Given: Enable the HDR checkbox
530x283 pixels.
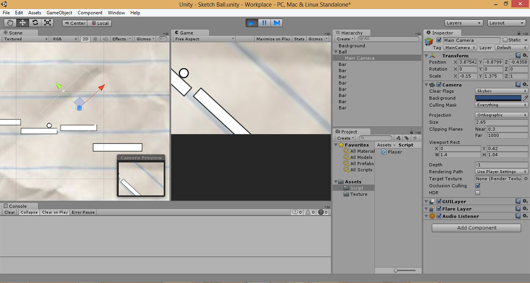Looking at the screenshot, I should 478,193.
